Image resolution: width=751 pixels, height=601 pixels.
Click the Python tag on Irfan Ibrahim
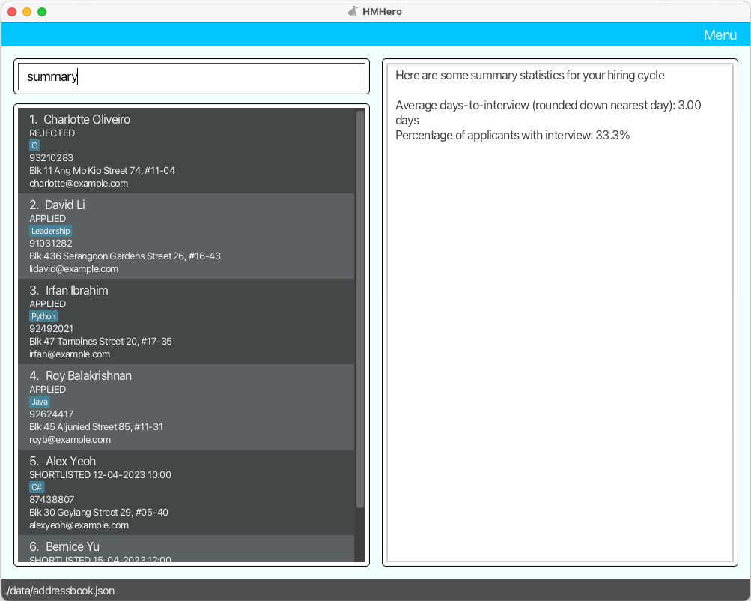(x=43, y=316)
